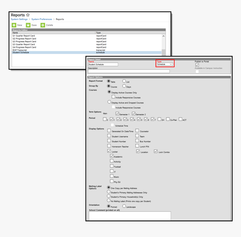
Task: Toggle Semester 1 checkbox
Action: (117, 114)
